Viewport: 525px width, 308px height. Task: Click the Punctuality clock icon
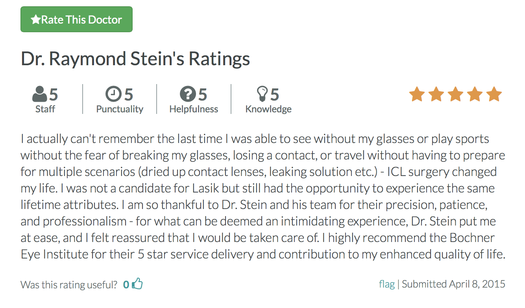113,94
